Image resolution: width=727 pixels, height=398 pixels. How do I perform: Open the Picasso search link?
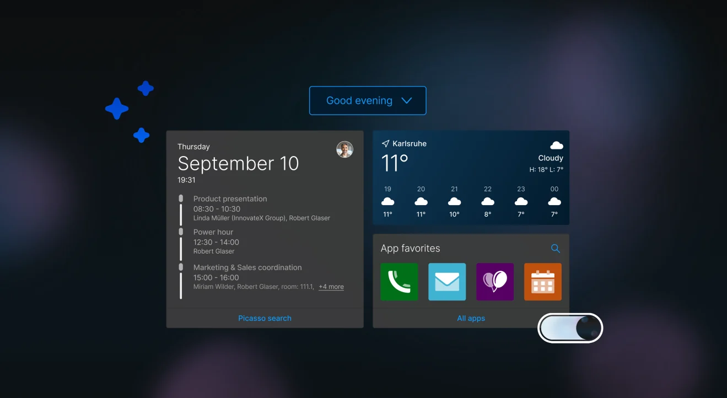click(265, 318)
